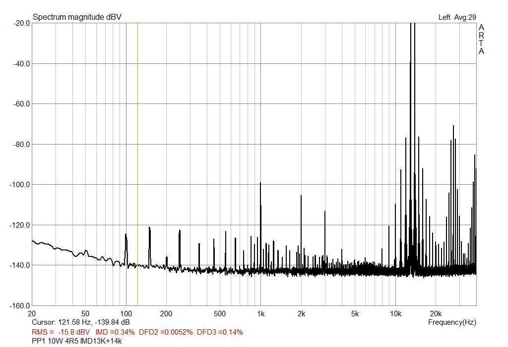This screenshot has width=508, height=347.
Task: Click the Cursor readout '121.58 Hz, -139.84 dB'
Action: (x=94, y=322)
